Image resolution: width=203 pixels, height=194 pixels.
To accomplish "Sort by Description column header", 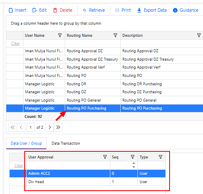I will pos(132,36).
